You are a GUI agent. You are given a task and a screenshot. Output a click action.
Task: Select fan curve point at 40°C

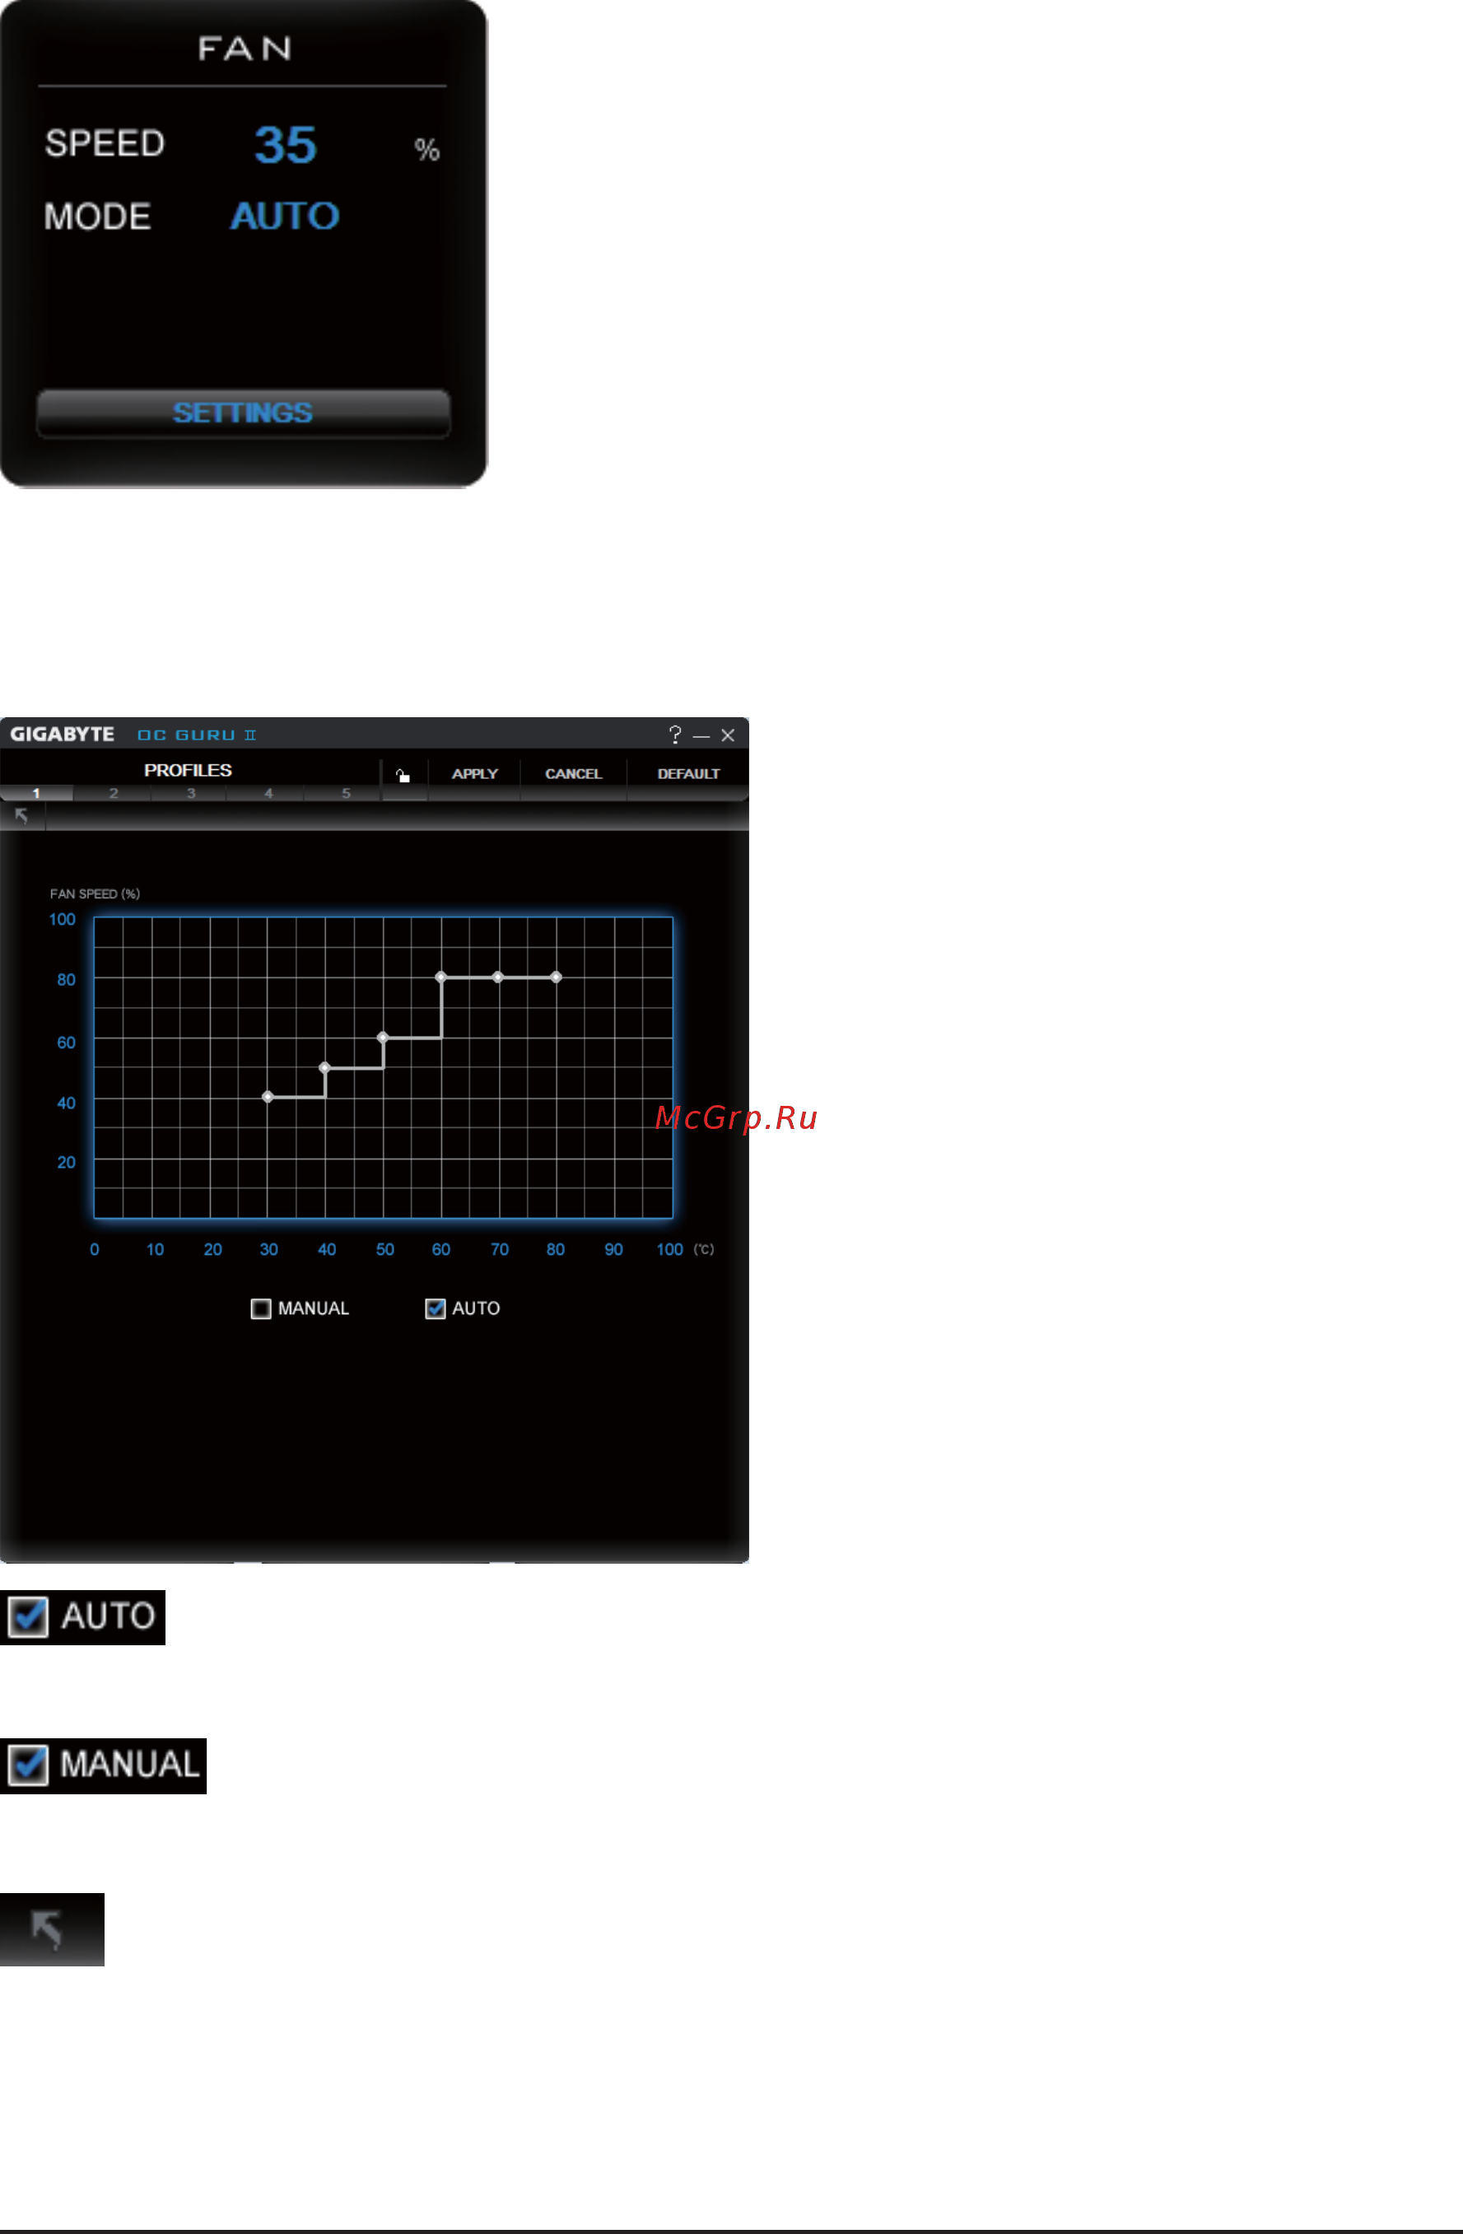[324, 1067]
